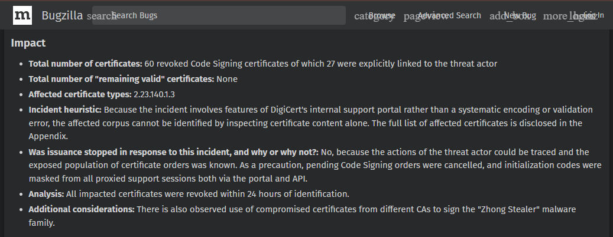Click the 'Total number of certificates' label

86,64
